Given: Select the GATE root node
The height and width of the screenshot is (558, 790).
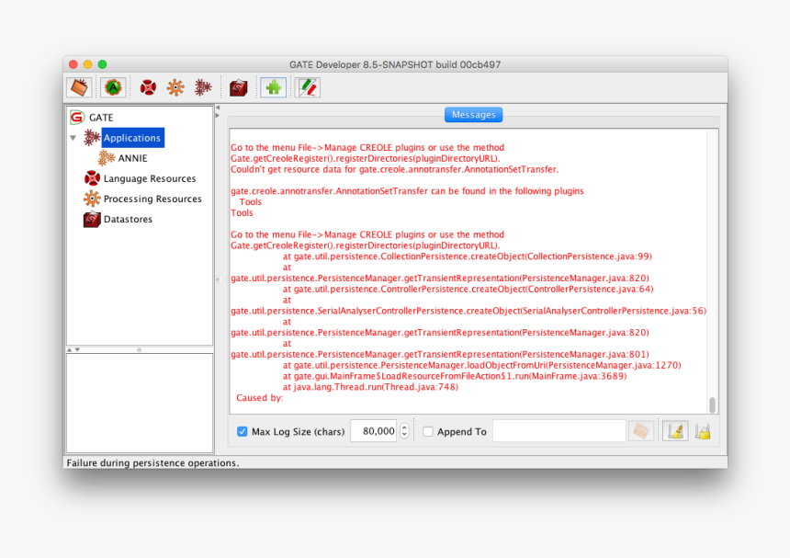Looking at the screenshot, I should point(101,117).
